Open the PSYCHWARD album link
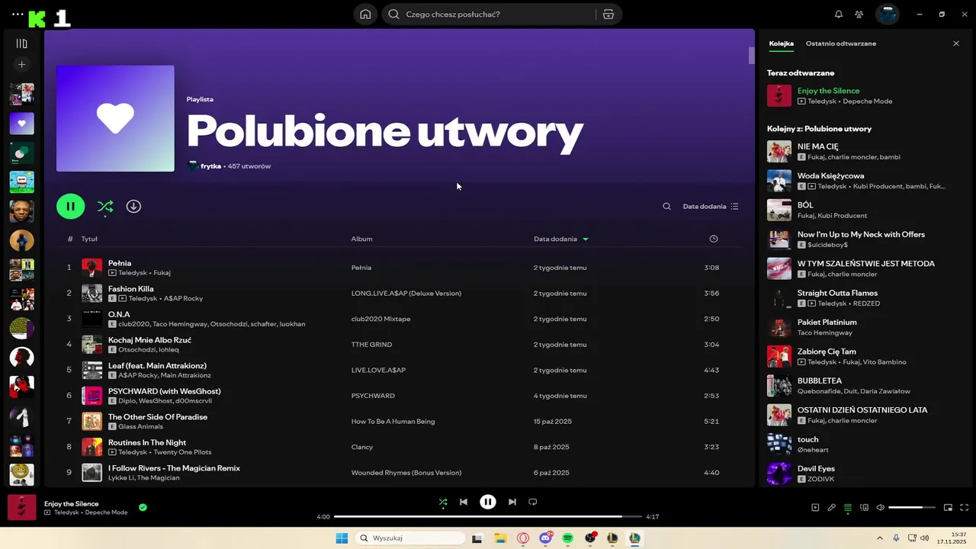Image resolution: width=976 pixels, height=549 pixels. 373,396
